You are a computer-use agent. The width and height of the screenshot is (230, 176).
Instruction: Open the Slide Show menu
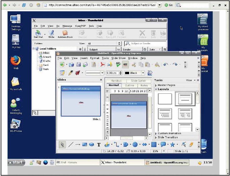coord(118,58)
